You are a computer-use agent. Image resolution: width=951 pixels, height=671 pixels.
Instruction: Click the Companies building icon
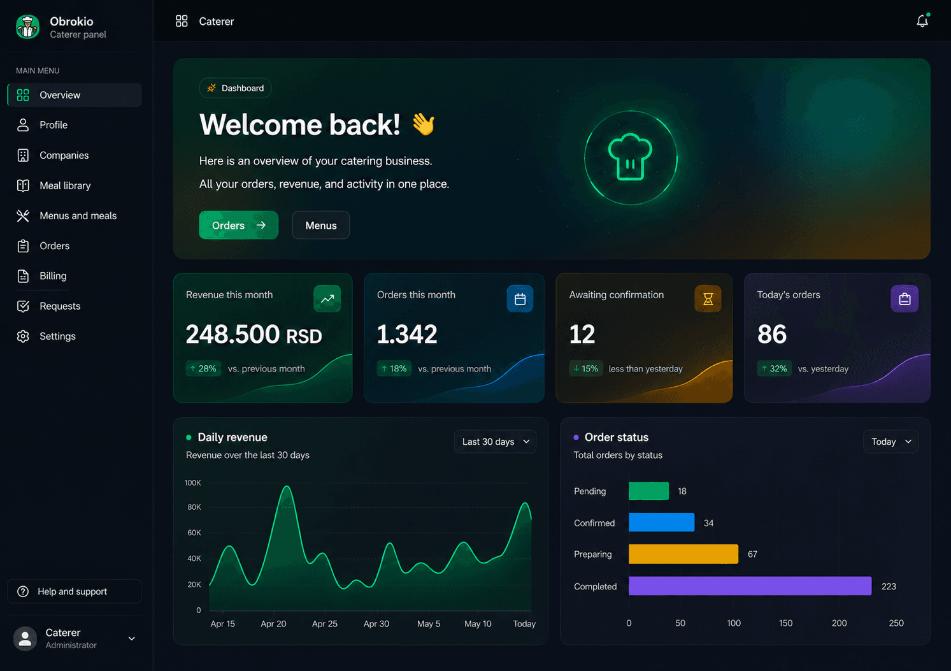[x=23, y=155]
